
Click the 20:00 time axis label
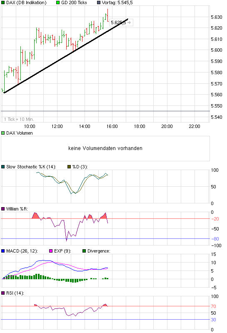point(167,126)
